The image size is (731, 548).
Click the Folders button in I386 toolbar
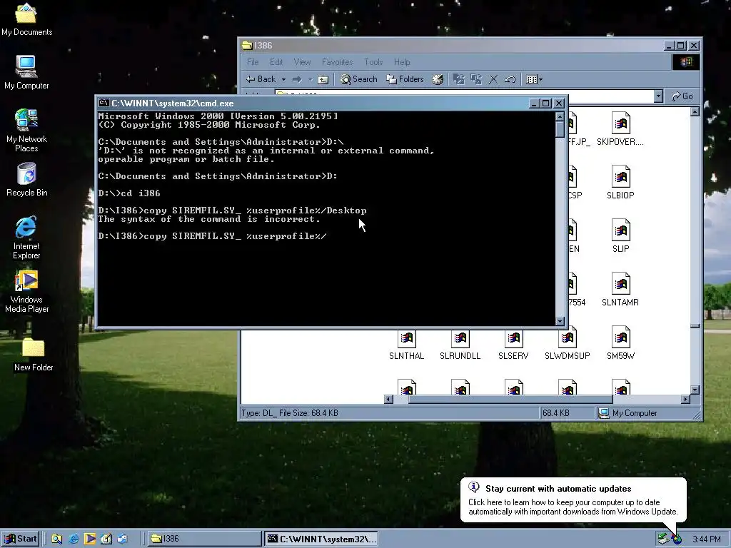click(x=405, y=80)
